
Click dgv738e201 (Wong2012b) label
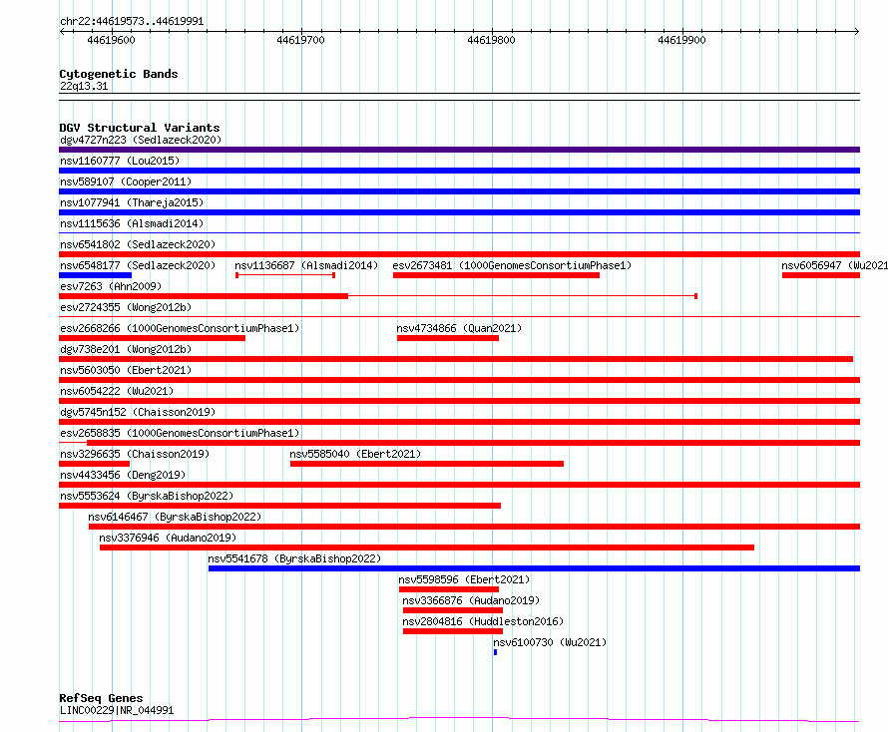[x=126, y=349]
